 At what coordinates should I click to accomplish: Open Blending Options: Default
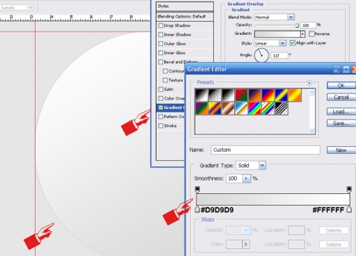pyautogui.click(x=184, y=16)
